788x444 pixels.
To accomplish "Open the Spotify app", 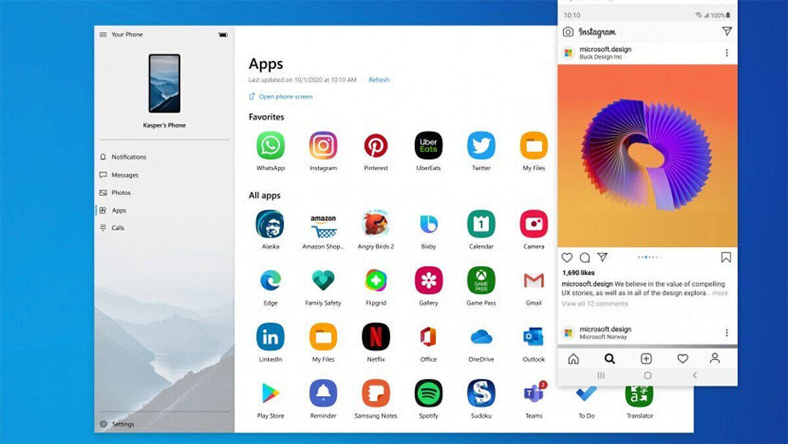I will point(428,393).
